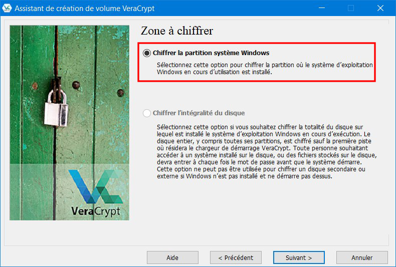Click the VeraCrypt title bar icon

[7, 8]
